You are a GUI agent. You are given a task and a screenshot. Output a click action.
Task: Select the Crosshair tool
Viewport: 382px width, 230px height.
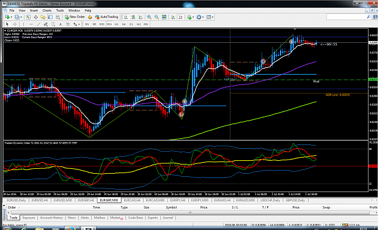point(15,24)
